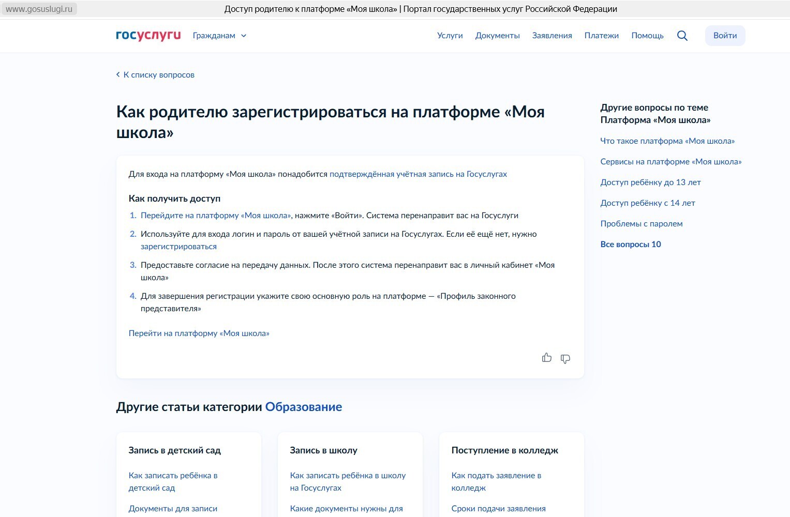
Task: Click the Запись в школу heading
Action: pyautogui.click(x=323, y=450)
